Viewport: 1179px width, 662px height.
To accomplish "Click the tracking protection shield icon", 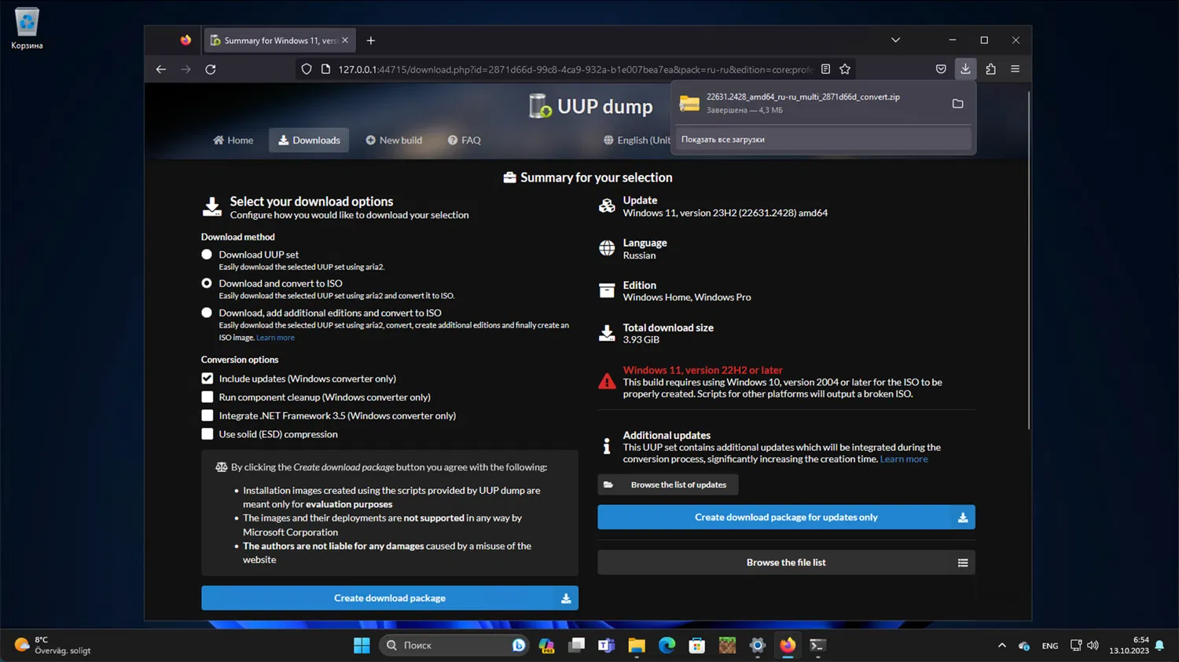I will coord(307,69).
